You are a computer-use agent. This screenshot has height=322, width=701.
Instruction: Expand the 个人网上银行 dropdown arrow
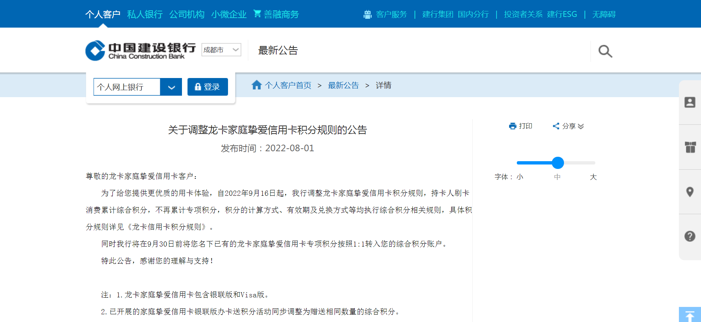coord(171,87)
